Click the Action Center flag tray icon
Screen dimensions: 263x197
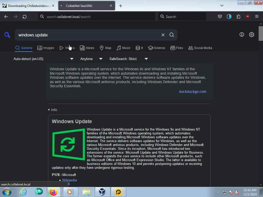point(231,192)
